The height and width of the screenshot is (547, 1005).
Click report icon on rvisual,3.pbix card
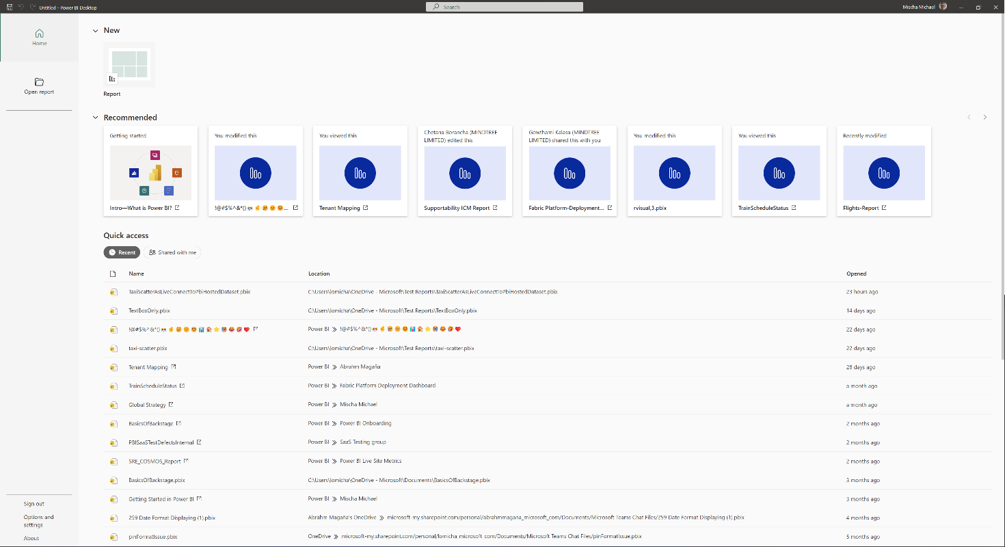(674, 173)
